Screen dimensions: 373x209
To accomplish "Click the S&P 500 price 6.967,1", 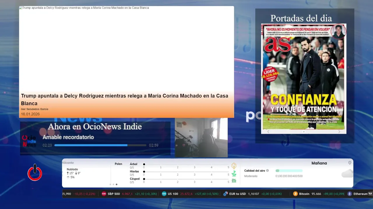I will point(127,194).
